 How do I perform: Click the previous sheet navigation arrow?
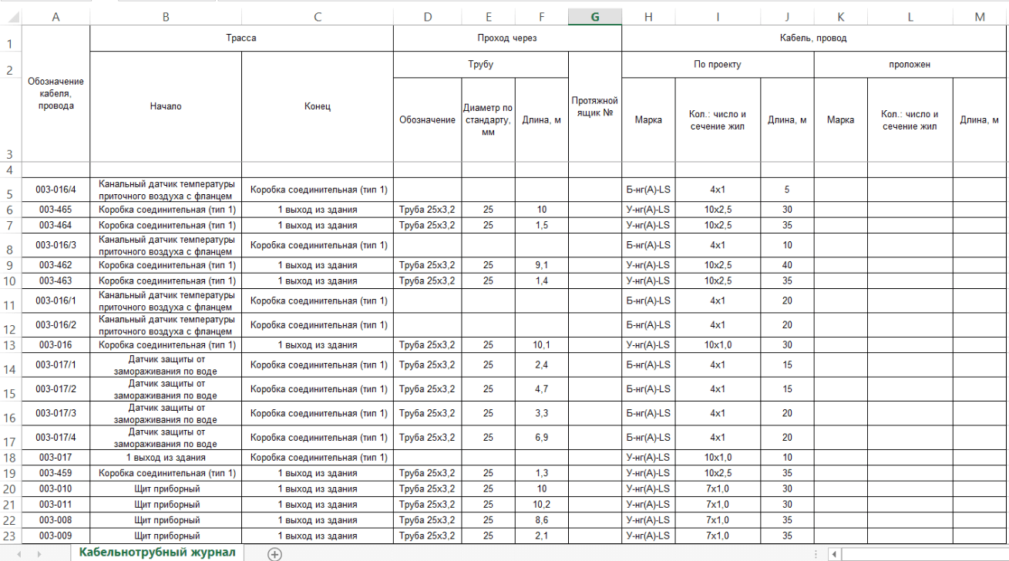pos(18,554)
